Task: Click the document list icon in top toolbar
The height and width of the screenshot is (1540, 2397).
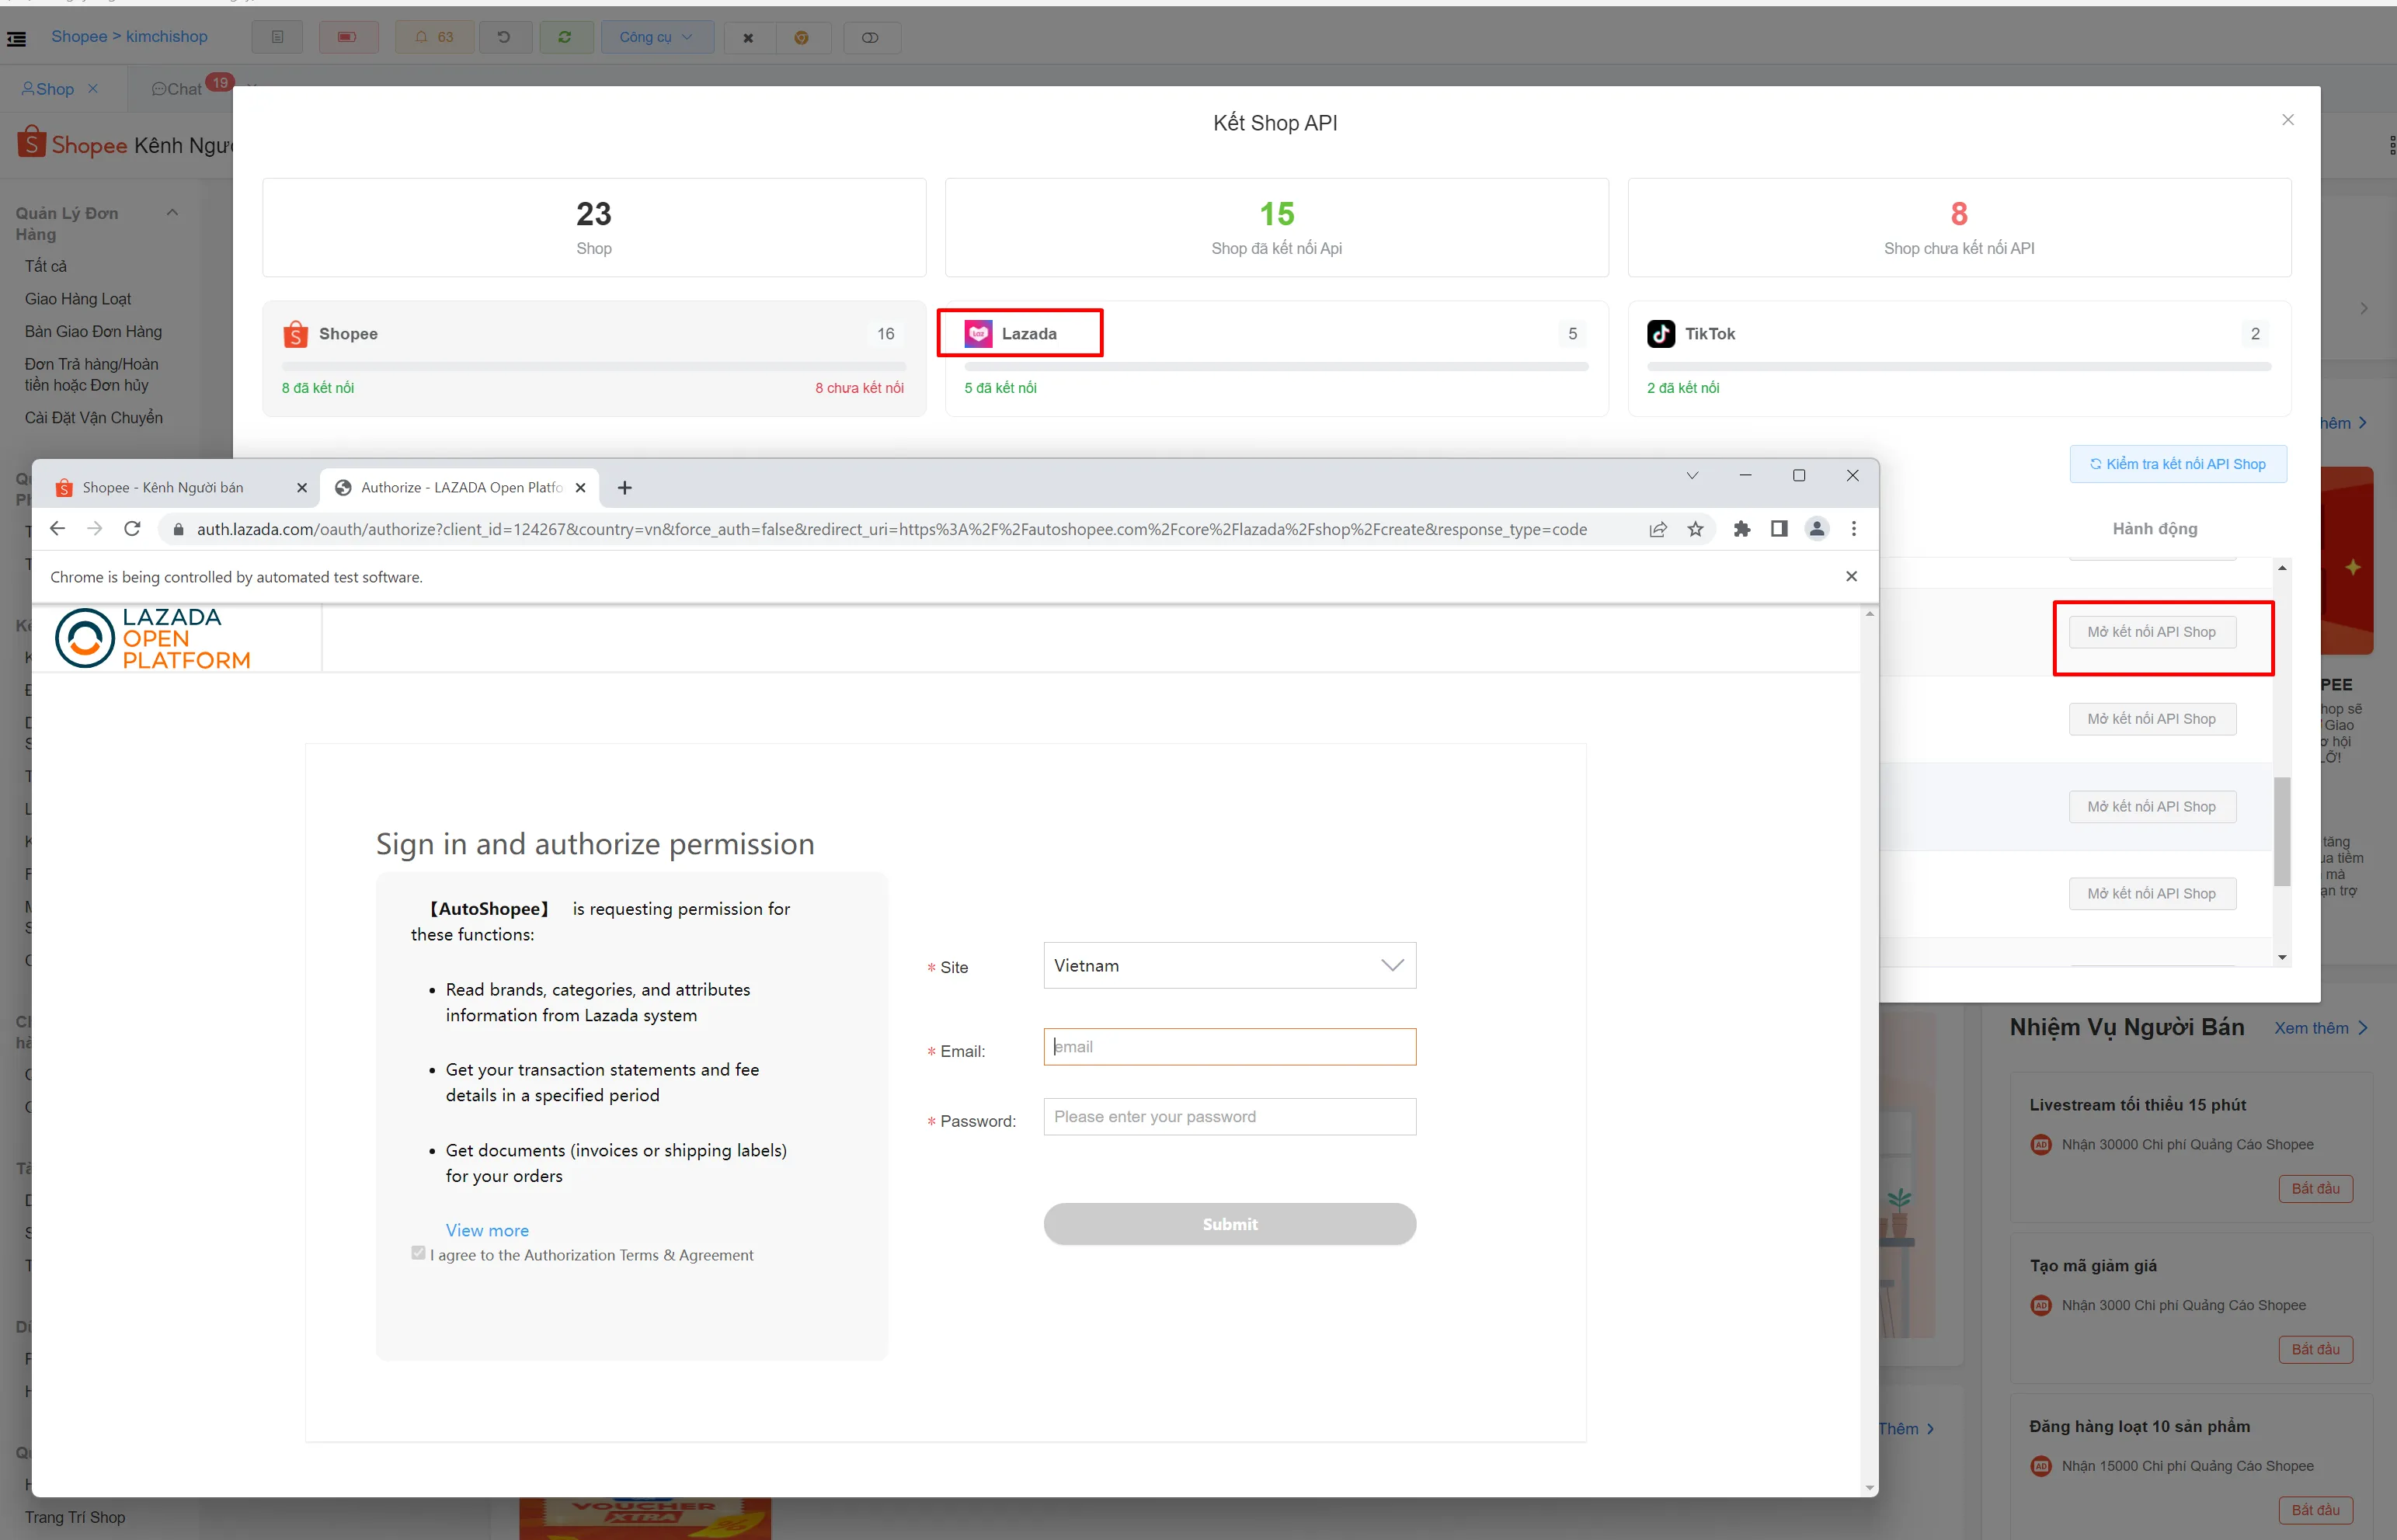Action: (277, 37)
